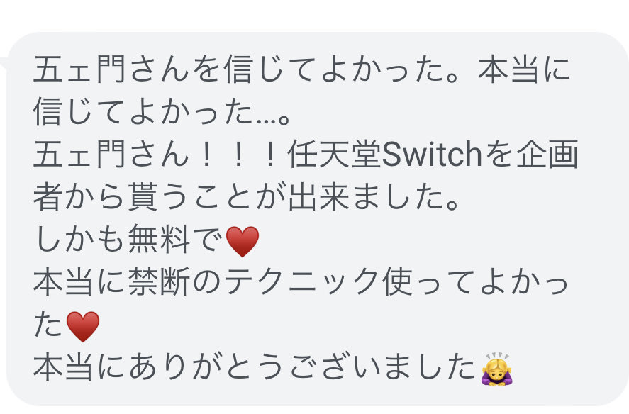This screenshot has height=414, width=629.
Task: Click the red heart after 無料で
Action: [x=243, y=241]
